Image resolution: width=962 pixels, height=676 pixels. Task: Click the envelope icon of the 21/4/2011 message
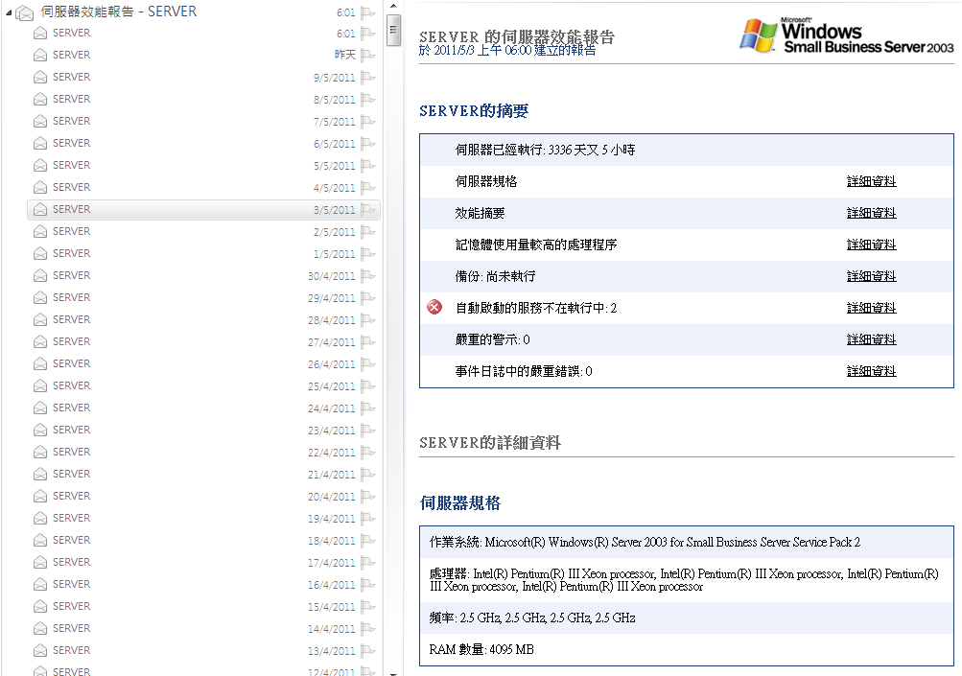40,475
